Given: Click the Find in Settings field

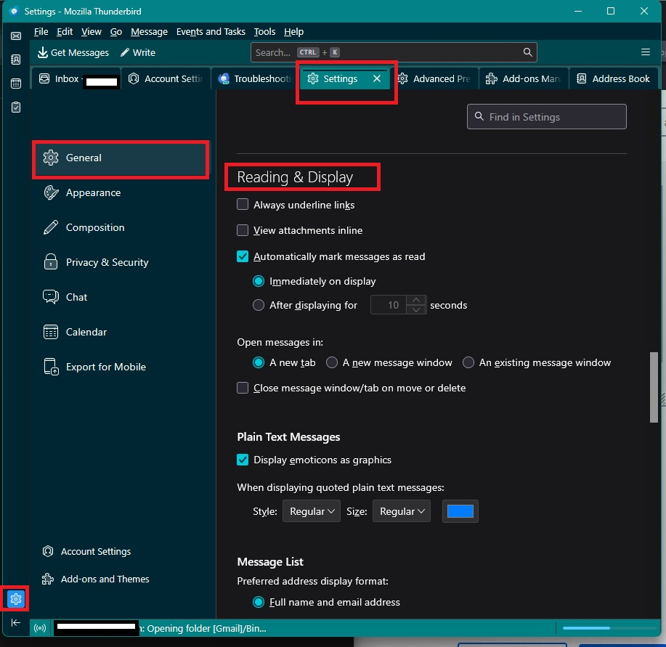Looking at the screenshot, I should 546,117.
